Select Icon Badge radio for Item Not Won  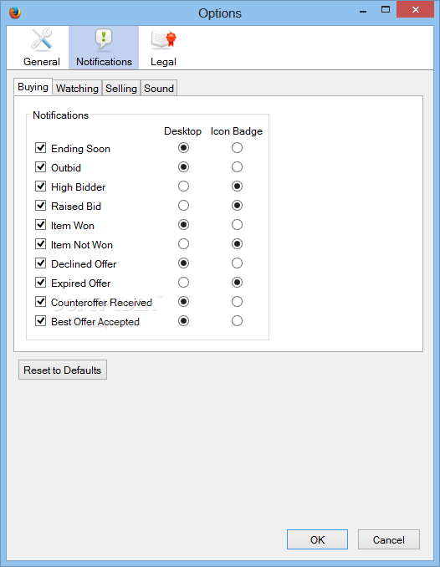pyautogui.click(x=237, y=244)
